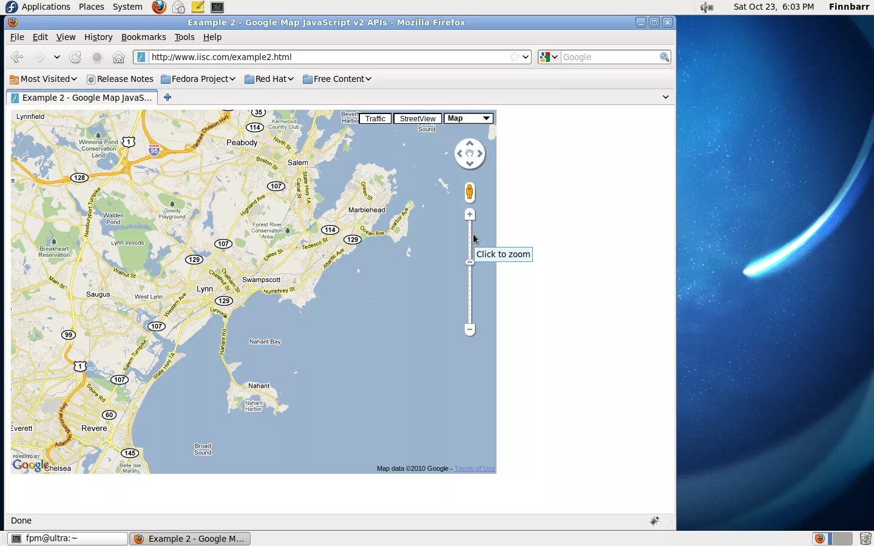Click the status bar add-on icon
The width and height of the screenshot is (874, 546).
tap(654, 521)
